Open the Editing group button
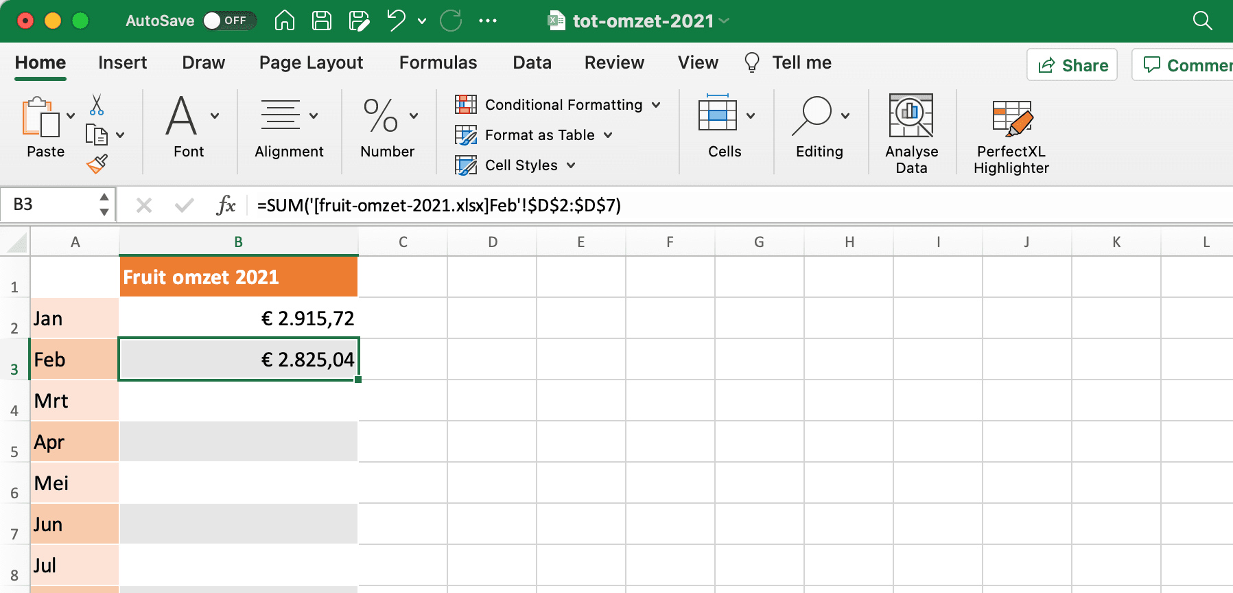 tap(820, 127)
